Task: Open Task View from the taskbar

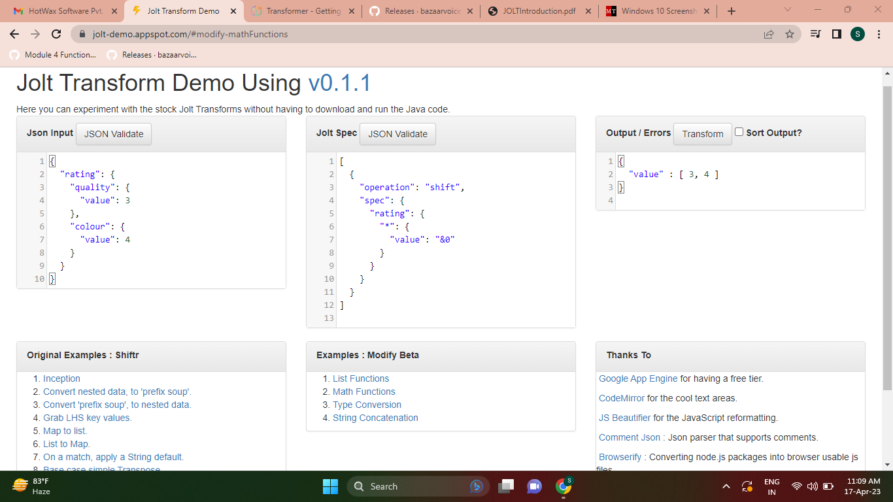Action: (505, 486)
